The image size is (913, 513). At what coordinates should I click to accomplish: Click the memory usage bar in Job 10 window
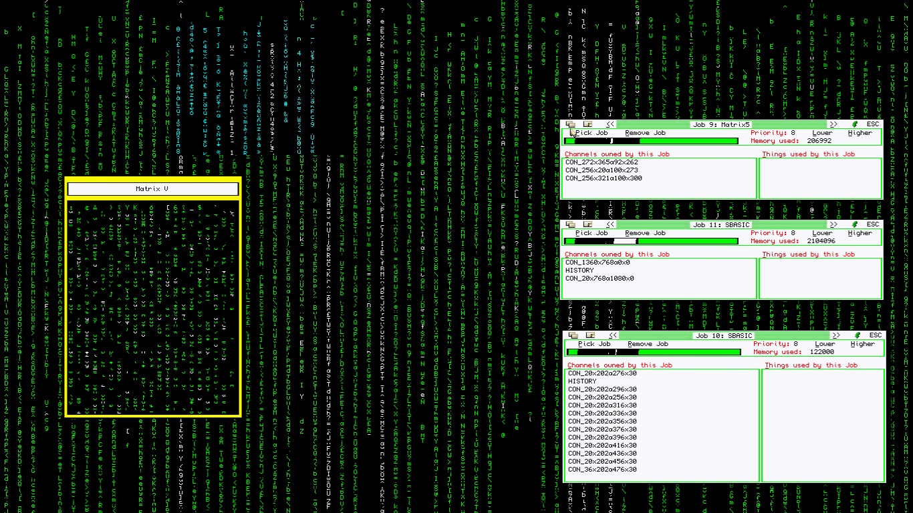coord(654,352)
